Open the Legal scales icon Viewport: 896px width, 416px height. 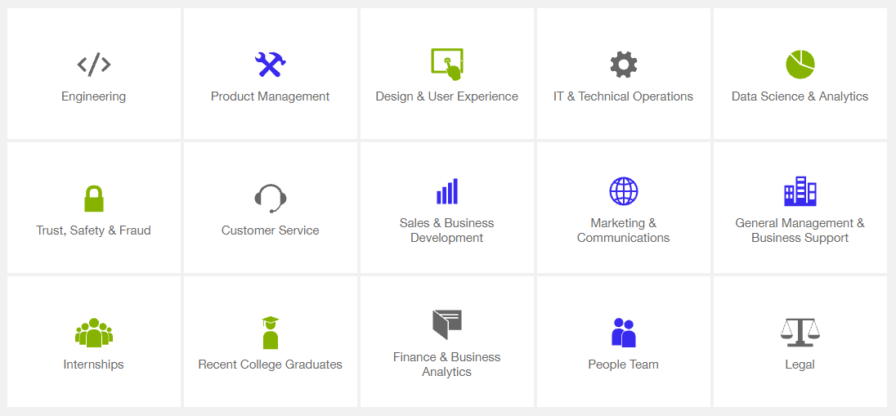pyautogui.click(x=800, y=333)
